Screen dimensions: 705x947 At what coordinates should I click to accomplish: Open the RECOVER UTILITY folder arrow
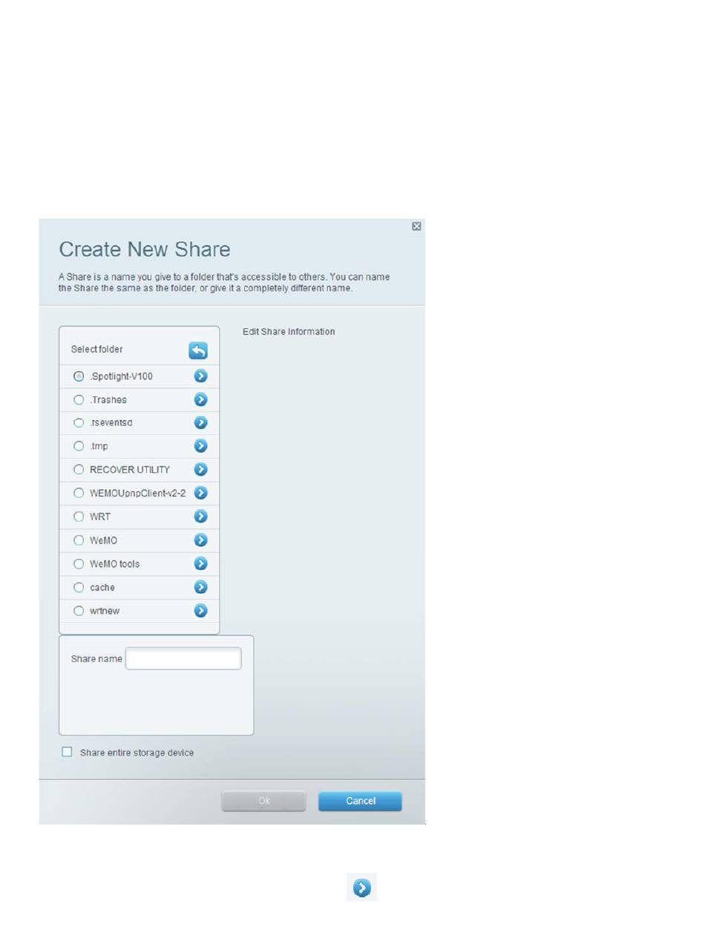click(200, 470)
